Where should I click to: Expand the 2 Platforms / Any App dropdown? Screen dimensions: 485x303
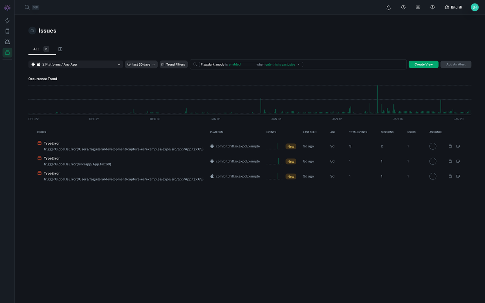76,64
